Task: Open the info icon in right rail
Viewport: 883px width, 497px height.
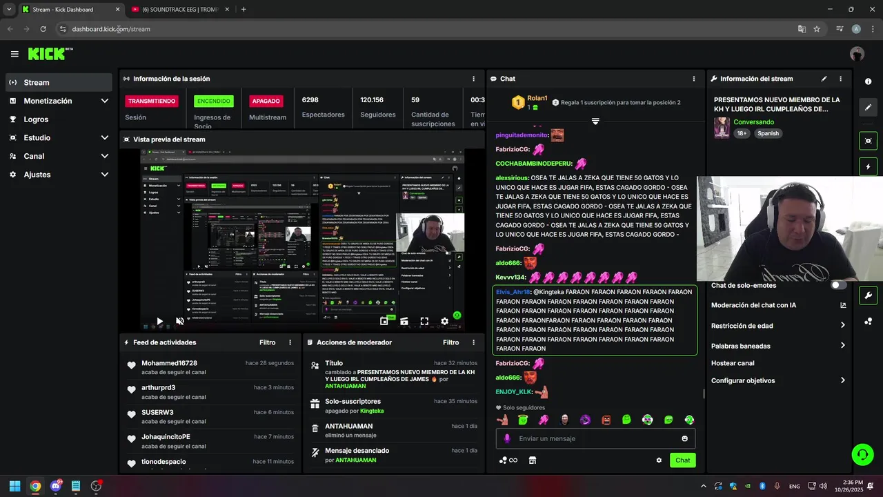Action: click(868, 81)
